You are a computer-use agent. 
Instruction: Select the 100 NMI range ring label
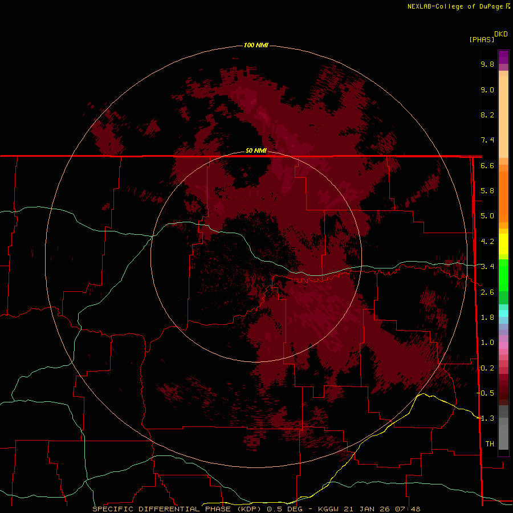(256, 45)
